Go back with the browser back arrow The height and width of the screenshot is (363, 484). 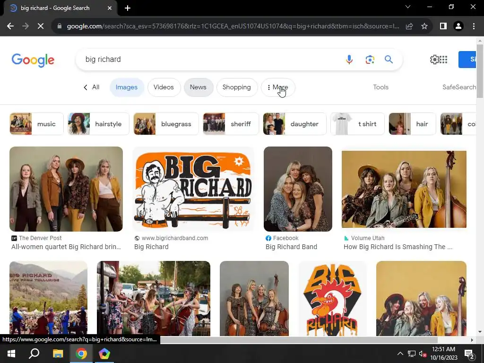click(10, 26)
